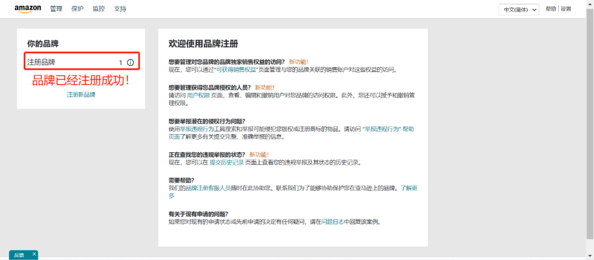The width and height of the screenshot is (594, 260).
Task: Close the 反馈 feedback tab
Action: pos(34,254)
